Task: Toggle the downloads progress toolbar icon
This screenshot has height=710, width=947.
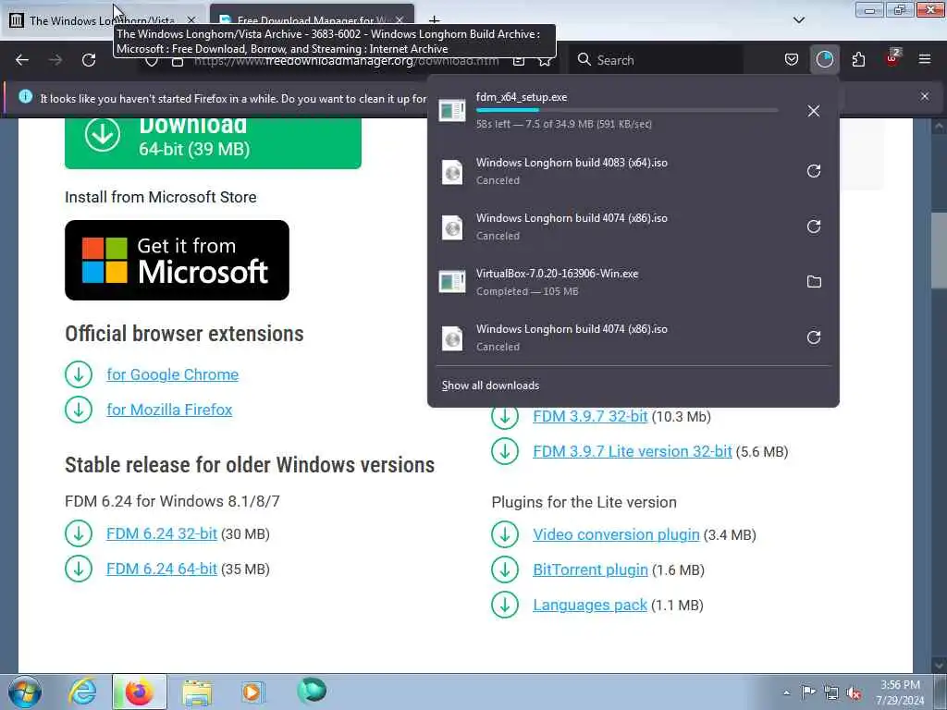Action: point(824,59)
